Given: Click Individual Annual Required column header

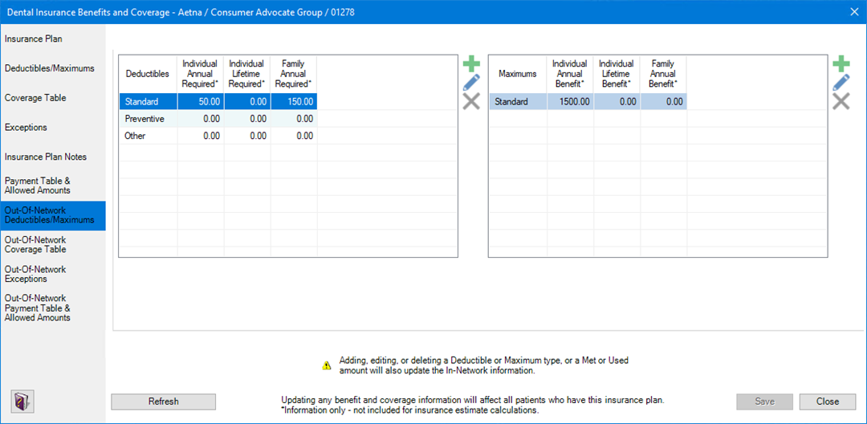Looking at the screenshot, I should point(201,74).
